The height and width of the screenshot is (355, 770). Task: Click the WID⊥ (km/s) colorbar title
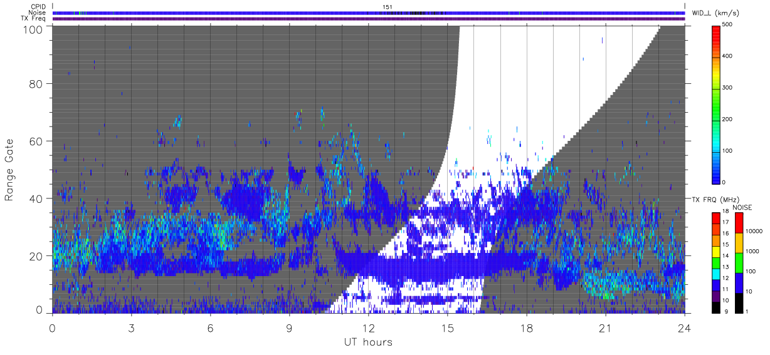point(715,13)
